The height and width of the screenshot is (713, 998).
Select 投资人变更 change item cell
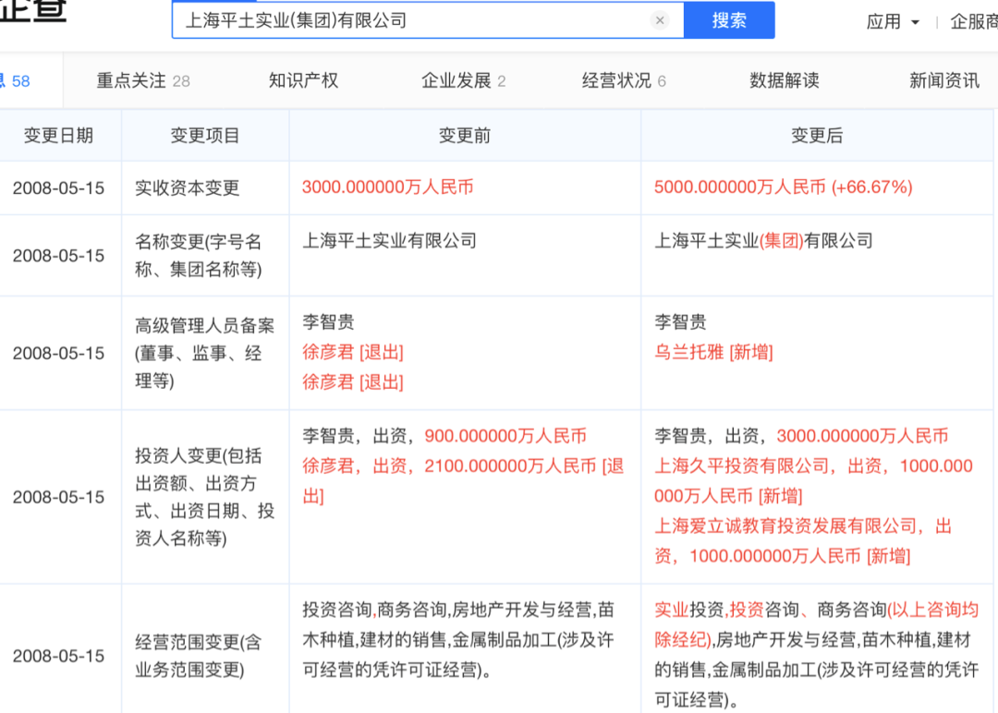coord(205,497)
